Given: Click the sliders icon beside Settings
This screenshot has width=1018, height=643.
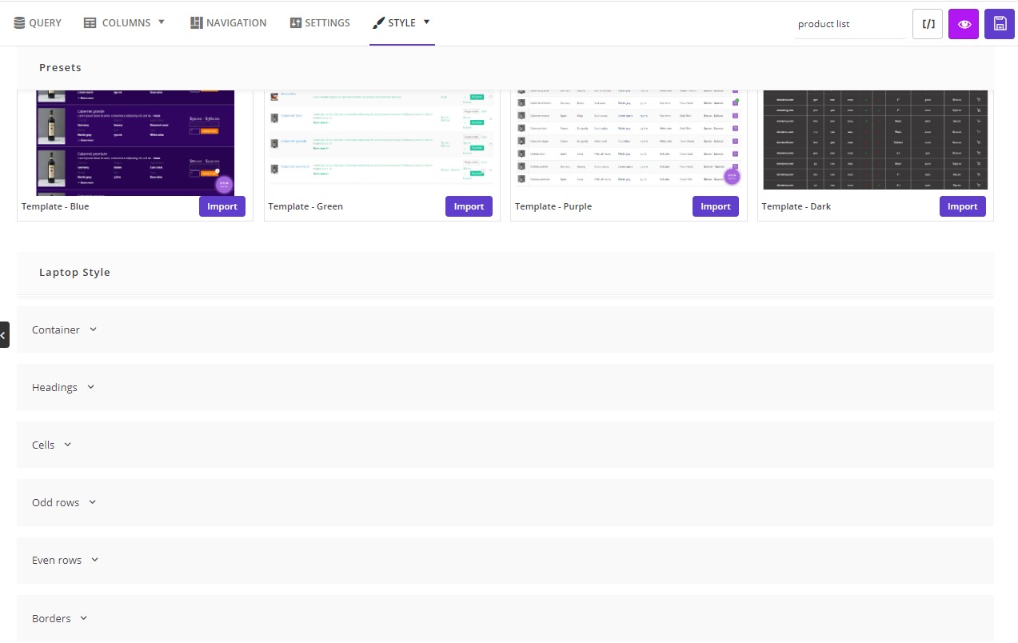Looking at the screenshot, I should point(296,23).
